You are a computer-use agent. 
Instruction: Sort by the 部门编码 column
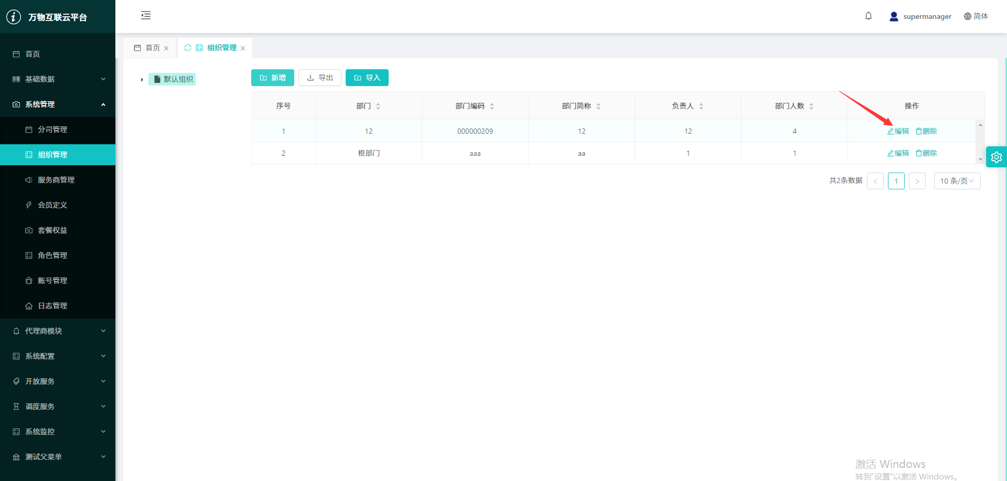492,106
